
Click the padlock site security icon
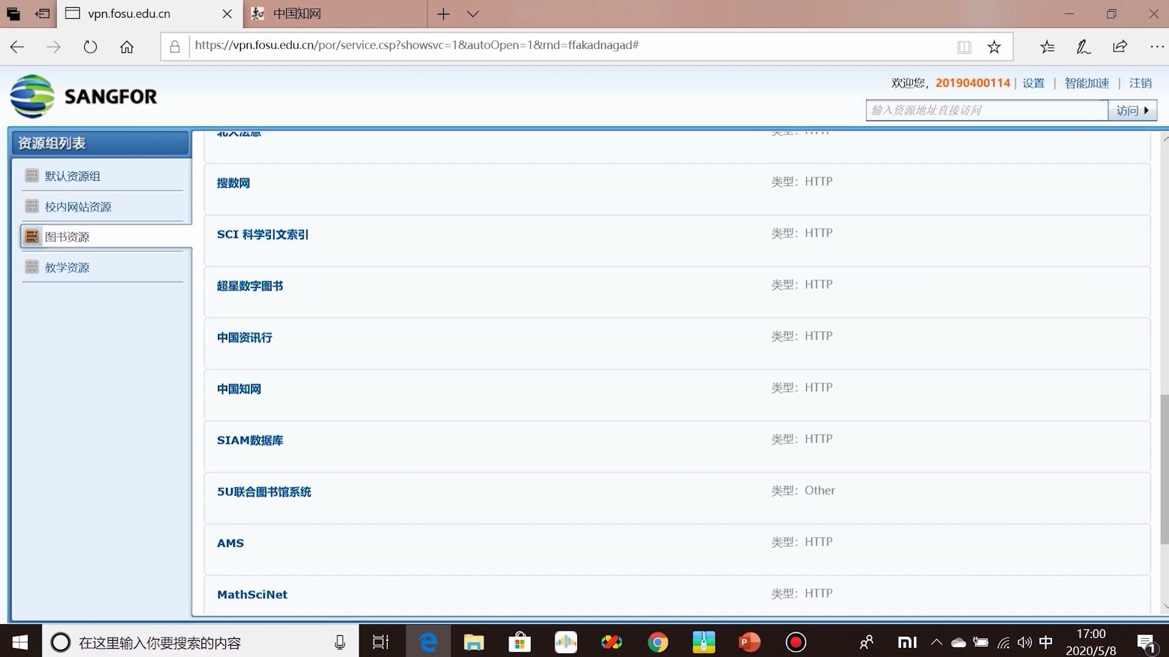pyautogui.click(x=175, y=47)
